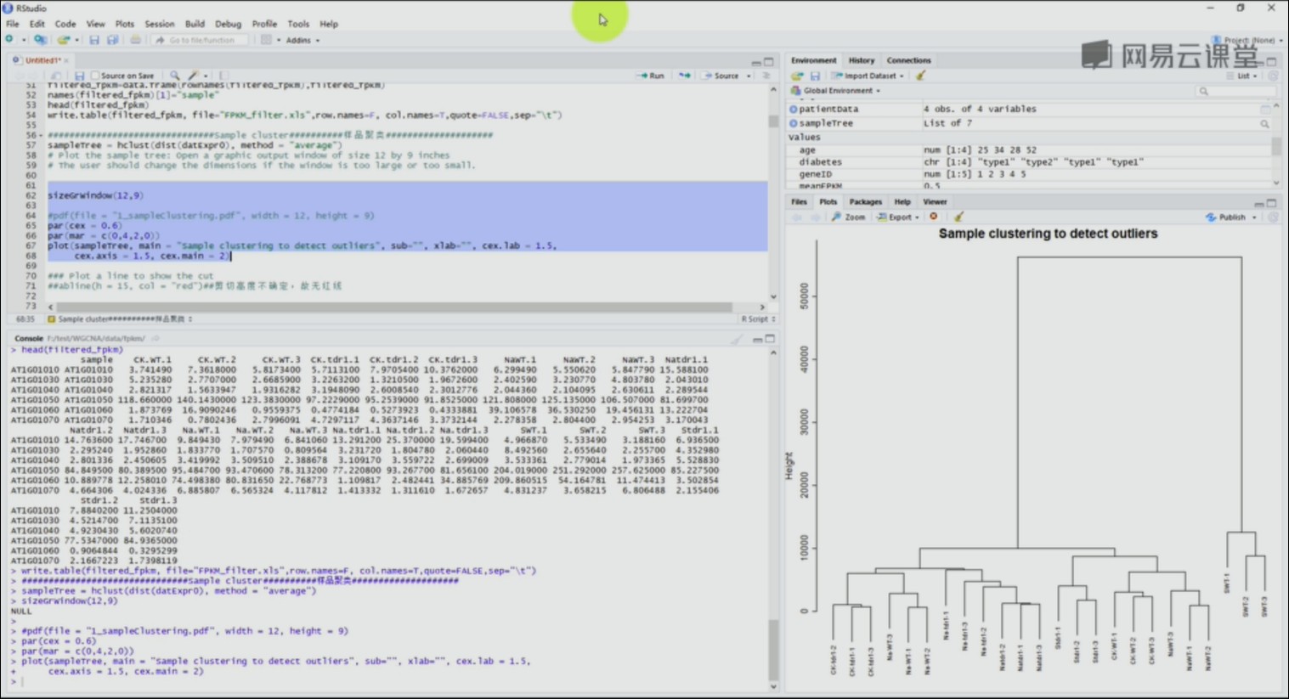Click the Publish button
This screenshot has width=1289, height=699.
1225,217
